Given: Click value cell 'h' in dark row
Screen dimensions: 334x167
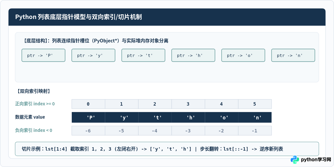Looking at the screenshot, I should pyautogui.click(x=188, y=117).
